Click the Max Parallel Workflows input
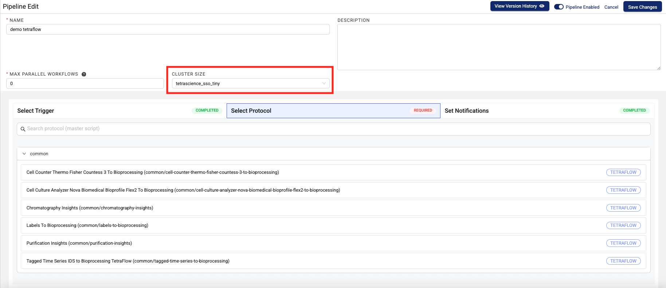The image size is (666, 288). click(85, 84)
